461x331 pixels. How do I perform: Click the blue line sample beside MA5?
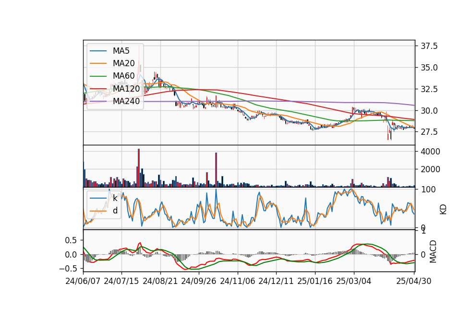(x=98, y=51)
